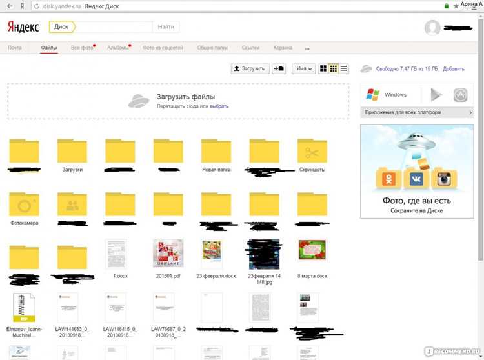Switch to list view mode
Screen dimensions: 484x360
click(343, 68)
